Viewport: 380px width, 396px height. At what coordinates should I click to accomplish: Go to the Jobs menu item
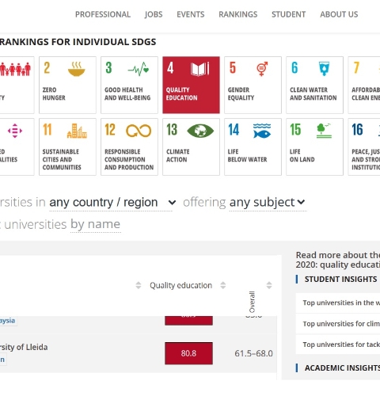[x=154, y=14]
